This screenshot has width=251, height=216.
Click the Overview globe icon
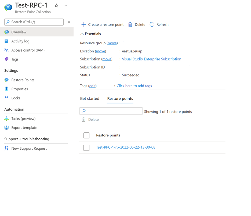point(6,32)
